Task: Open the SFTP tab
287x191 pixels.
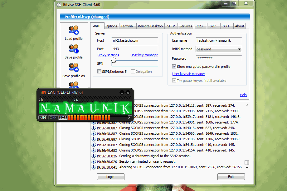Action: click(x=171, y=26)
